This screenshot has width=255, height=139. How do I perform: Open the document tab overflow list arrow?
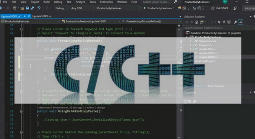tap(180, 17)
